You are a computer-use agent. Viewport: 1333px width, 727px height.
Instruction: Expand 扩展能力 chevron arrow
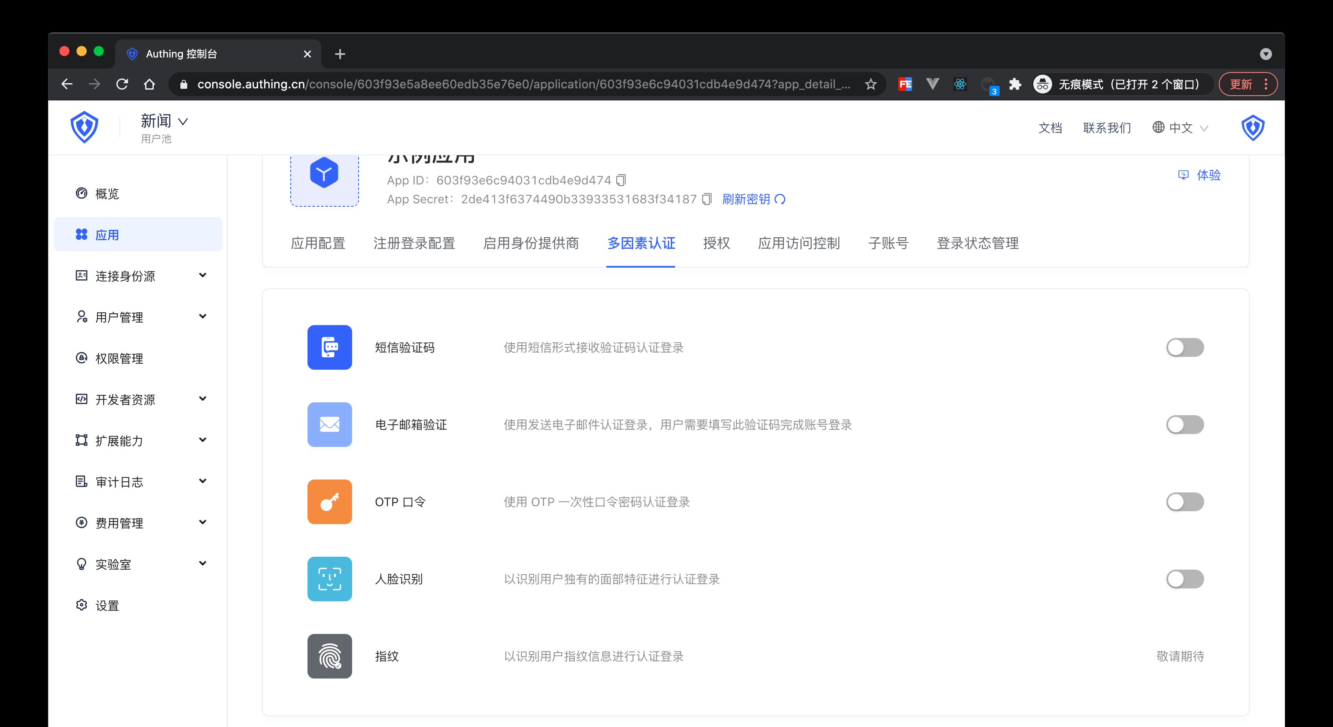tap(203, 440)
